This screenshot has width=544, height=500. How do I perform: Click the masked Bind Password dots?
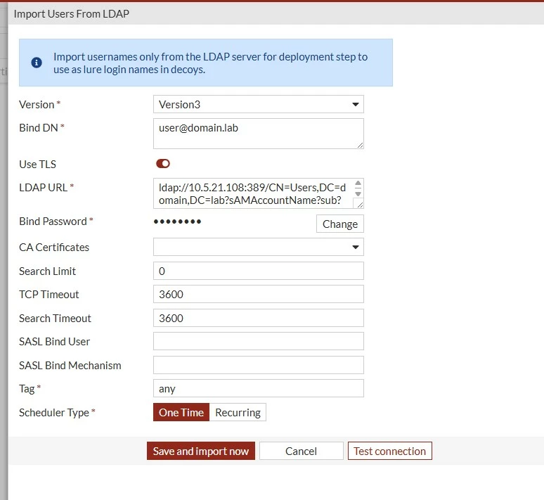tap(177, 222)
